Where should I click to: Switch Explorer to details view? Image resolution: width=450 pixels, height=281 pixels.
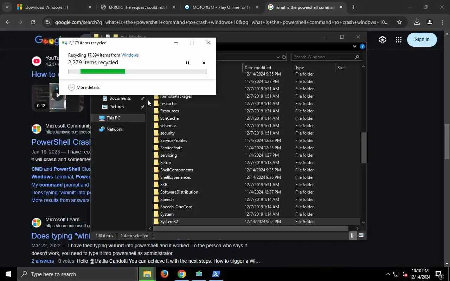click(352, 236)
